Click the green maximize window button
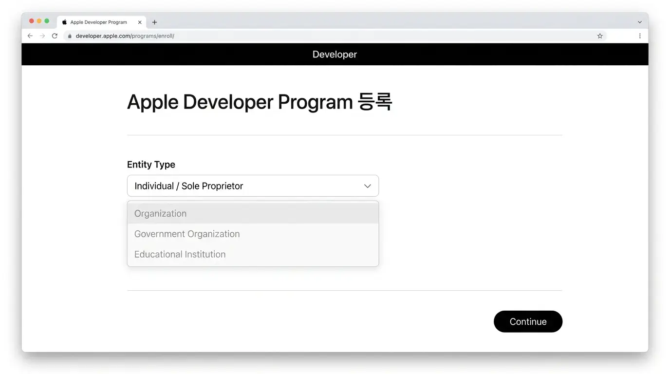 click(x=47, y=21)
